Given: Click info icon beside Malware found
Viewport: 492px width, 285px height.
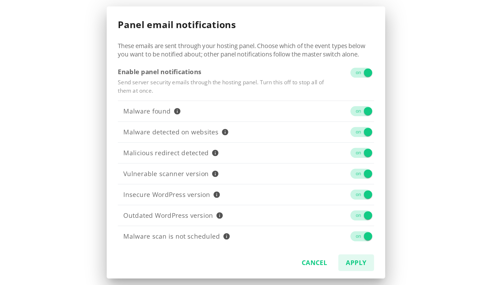Looking at the screenshot, I should pos(177,111).
